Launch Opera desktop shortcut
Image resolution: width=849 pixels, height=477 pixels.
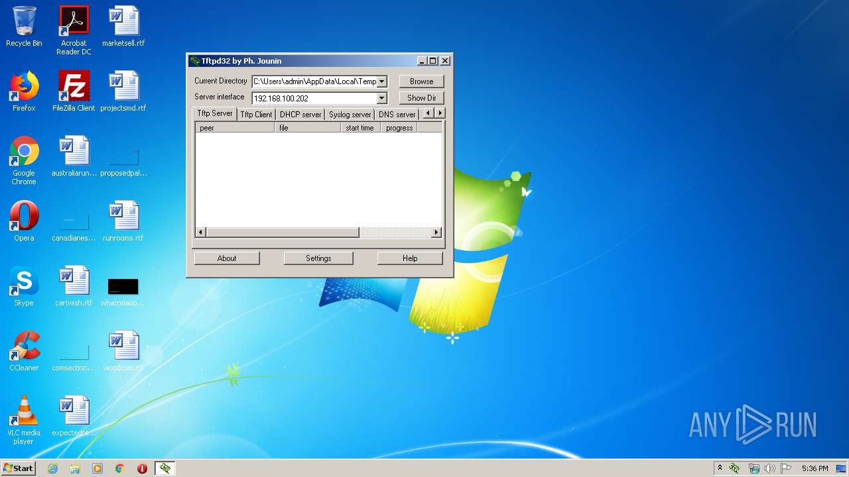(x=24, y=221)
